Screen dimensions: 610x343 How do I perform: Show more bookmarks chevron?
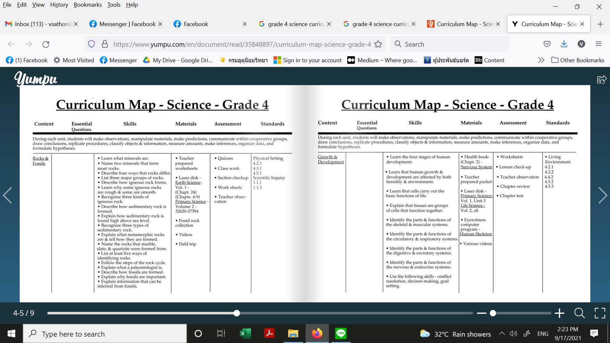[541, 60]
